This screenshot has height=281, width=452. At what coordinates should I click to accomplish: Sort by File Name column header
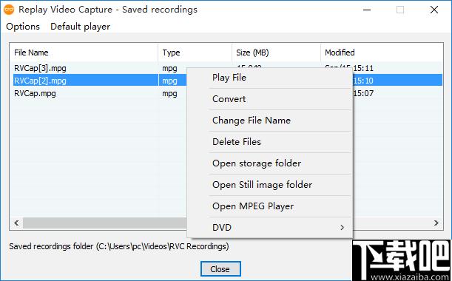point(84,53)
